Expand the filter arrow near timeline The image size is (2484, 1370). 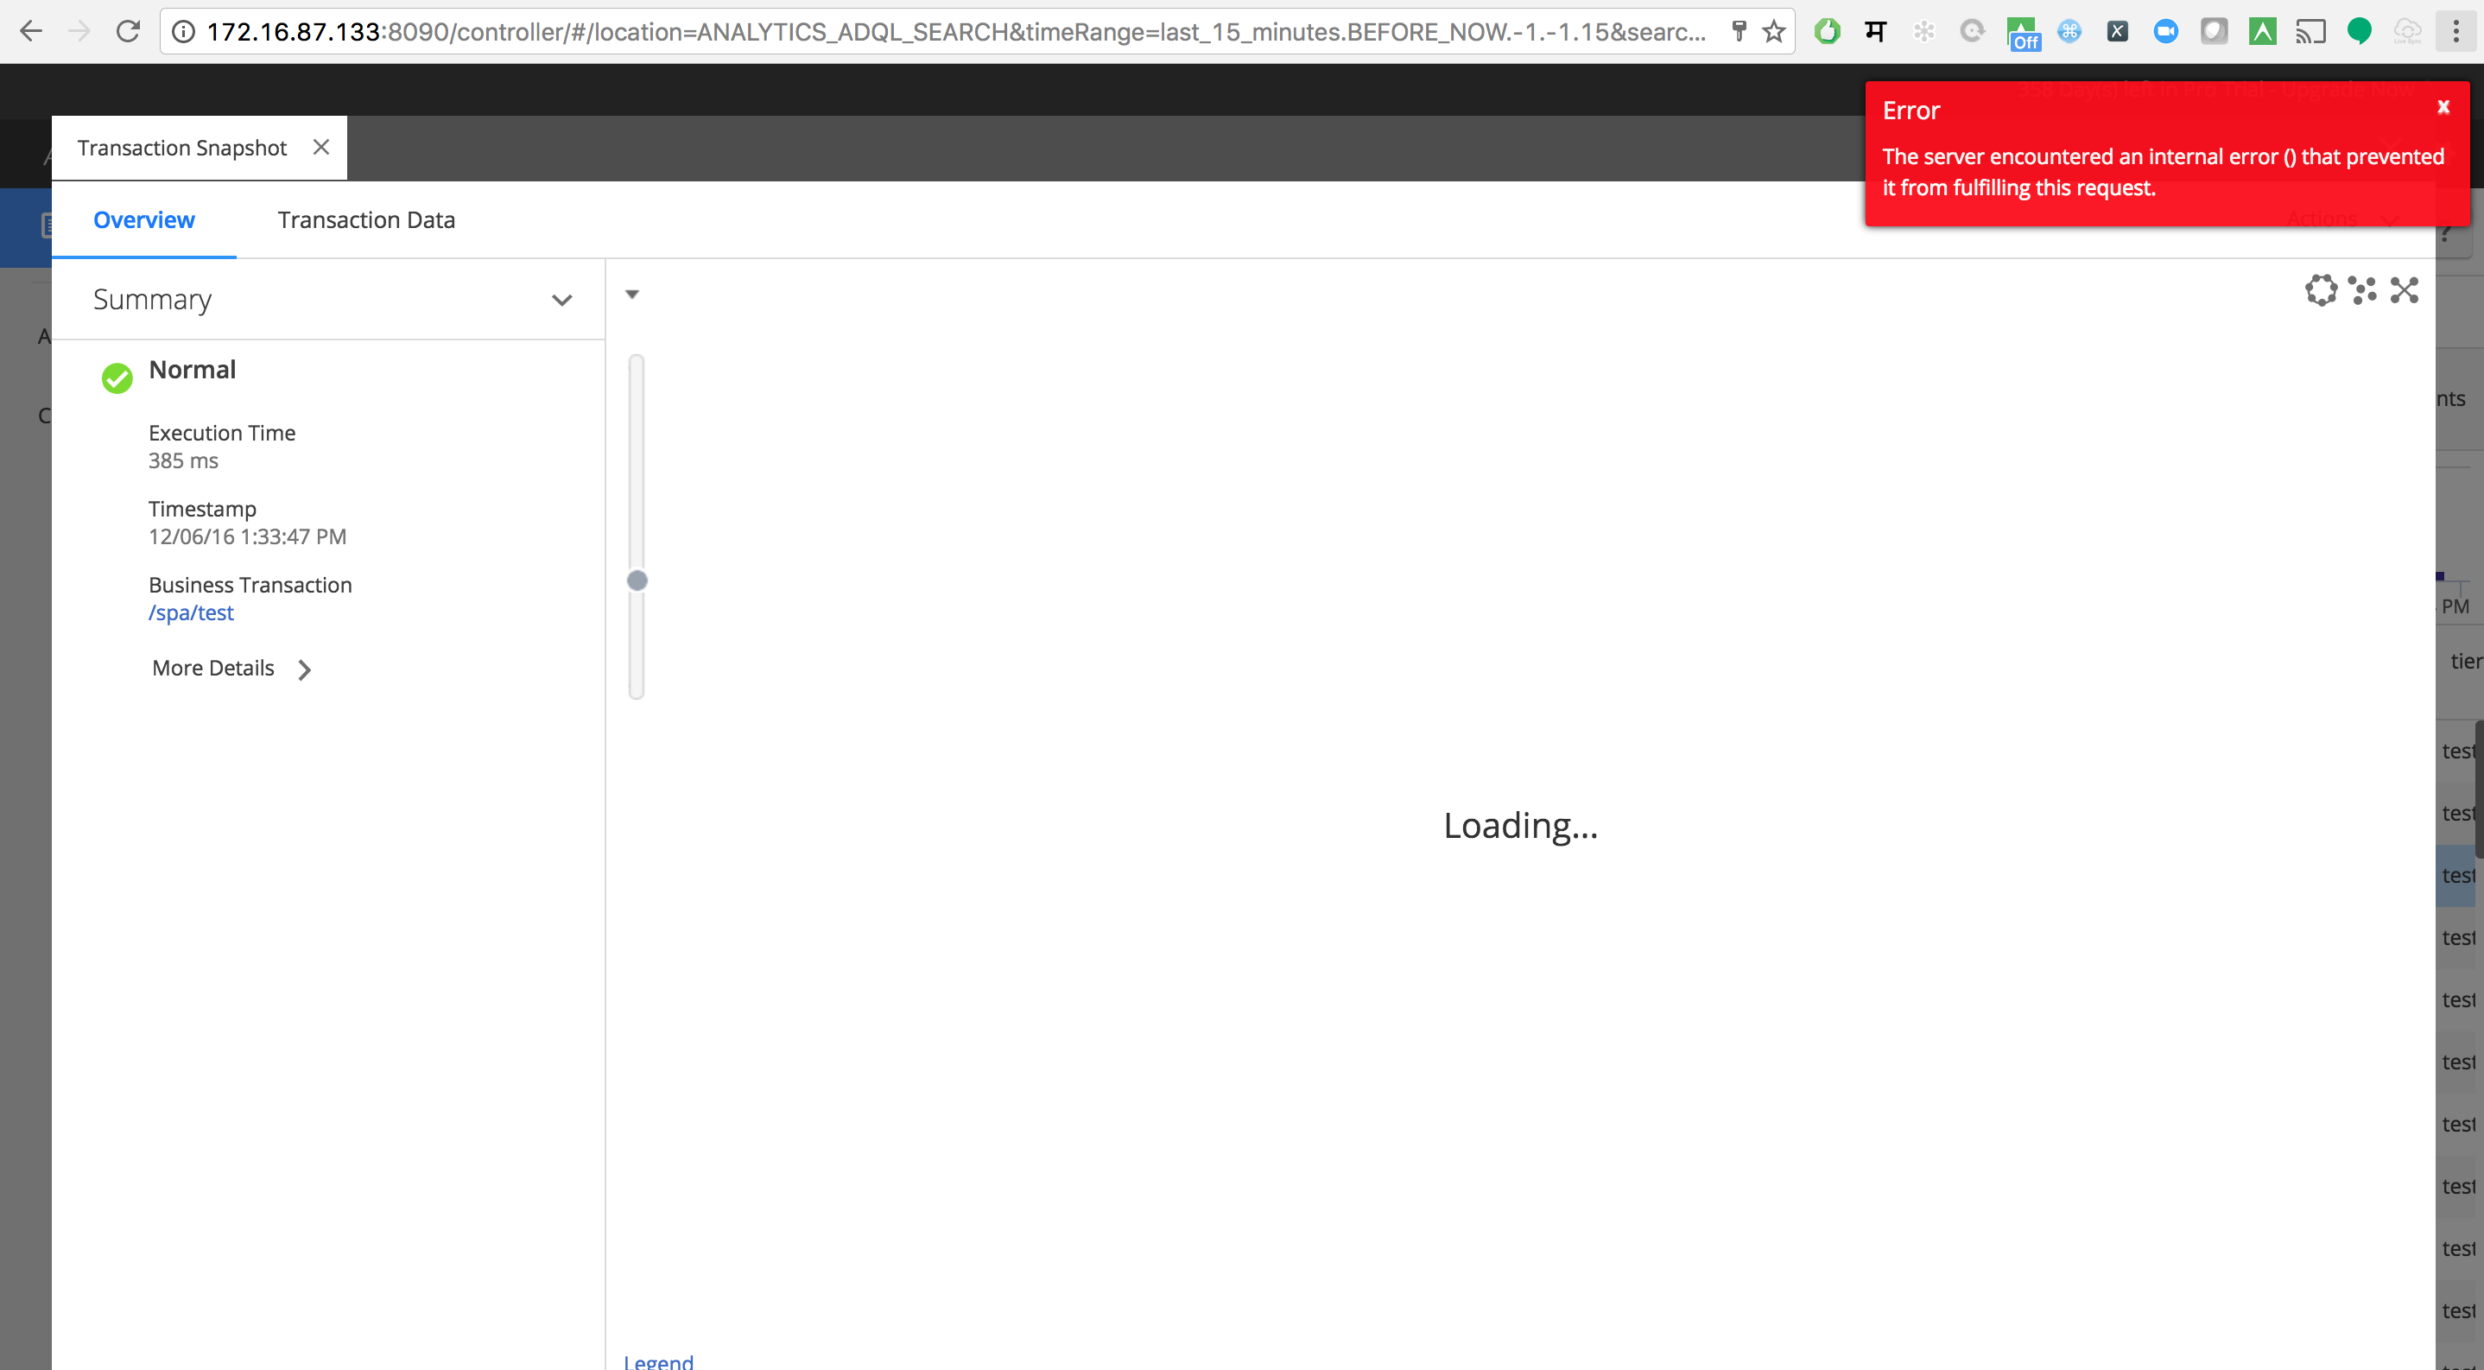click(x=632, y=295)
